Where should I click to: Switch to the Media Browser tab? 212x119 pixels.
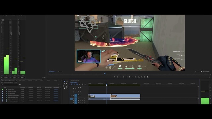pyautogui.click(x=22, y=80)
